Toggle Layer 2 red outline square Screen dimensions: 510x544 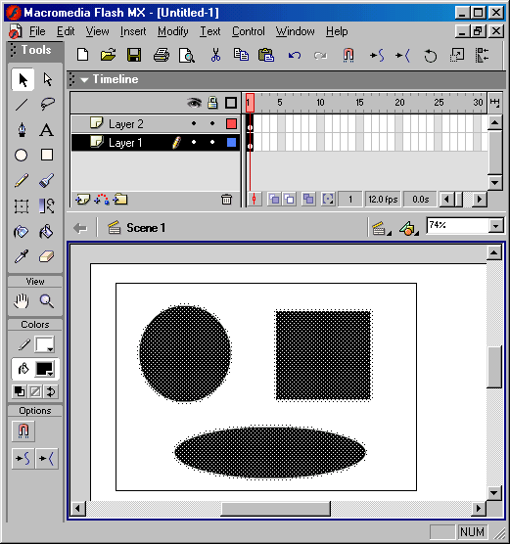[x=231, y=124]
